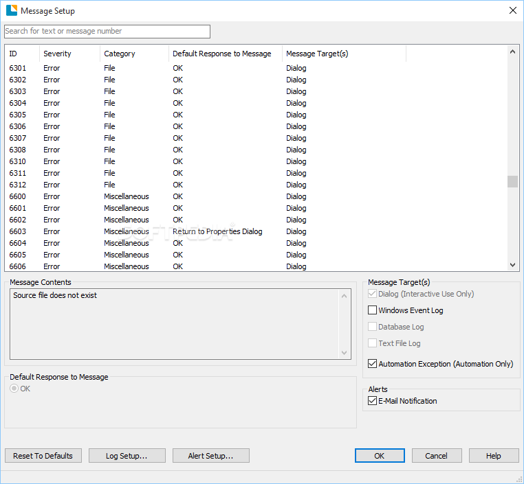This screenshot has width=524, height=484.
Task: Click the message list scrollbar thumb
Action: pos(512,182)
